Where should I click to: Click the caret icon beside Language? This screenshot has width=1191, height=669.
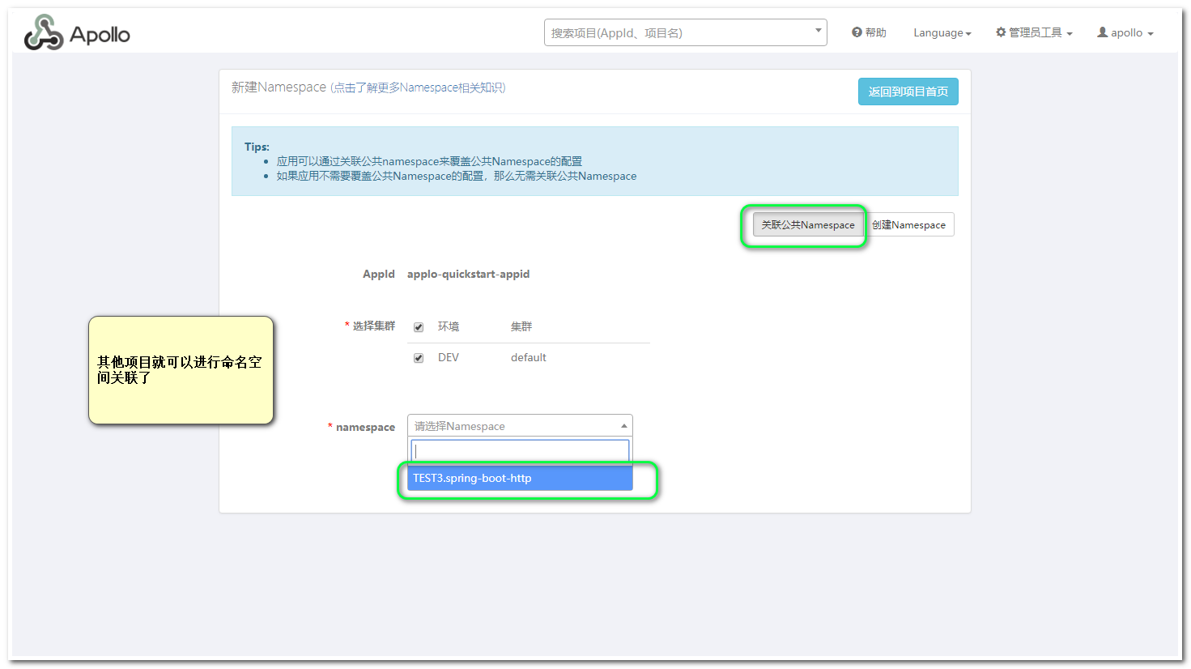(968, 33)
